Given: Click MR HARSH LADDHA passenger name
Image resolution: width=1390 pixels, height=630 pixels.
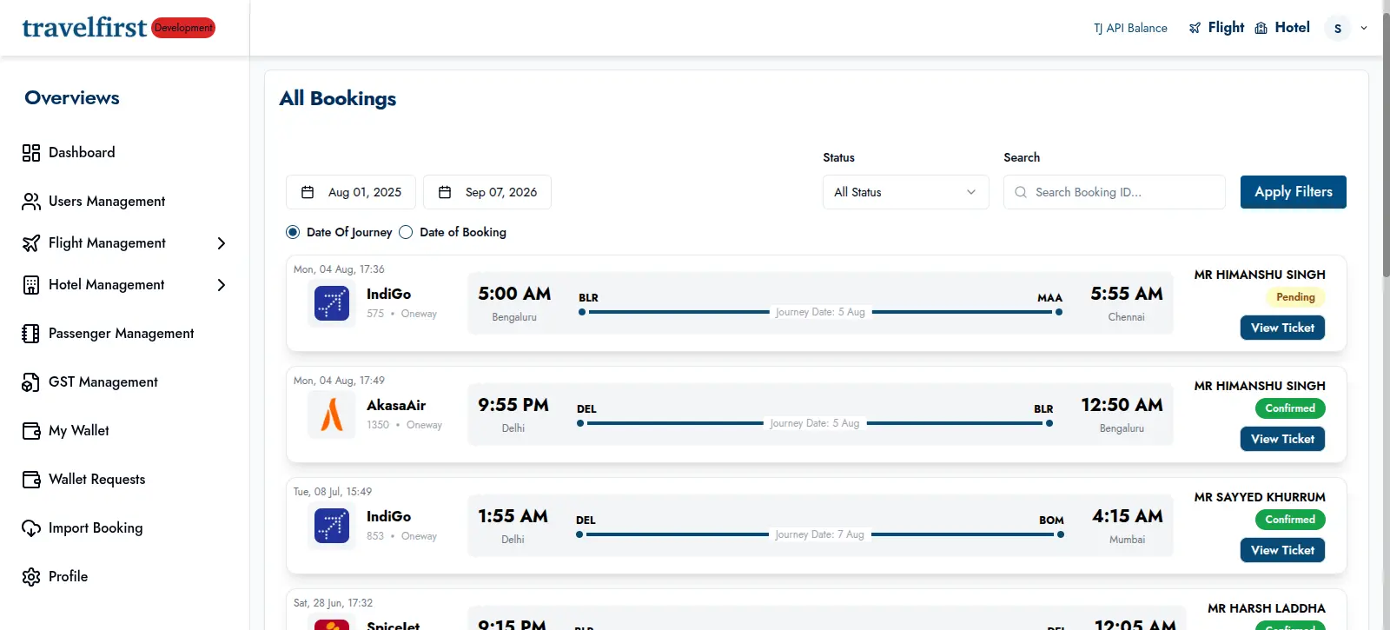Looking at the screenshot, I should pos(1267,608).
